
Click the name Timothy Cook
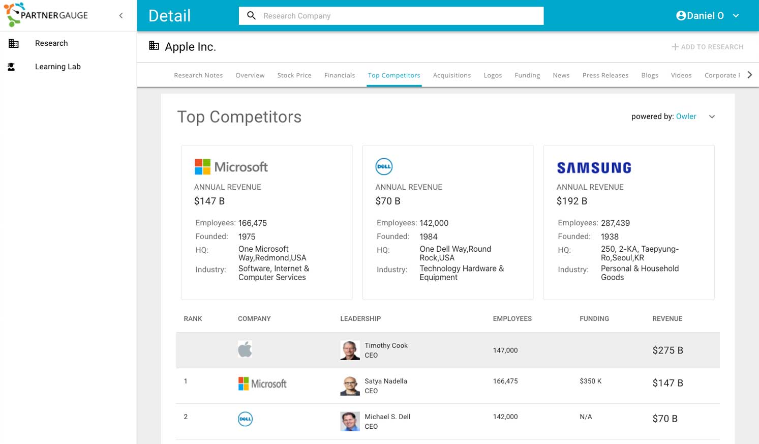(386, 345)
